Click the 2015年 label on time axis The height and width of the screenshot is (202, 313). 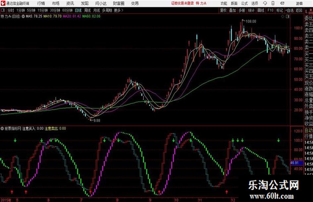point(6,200)
